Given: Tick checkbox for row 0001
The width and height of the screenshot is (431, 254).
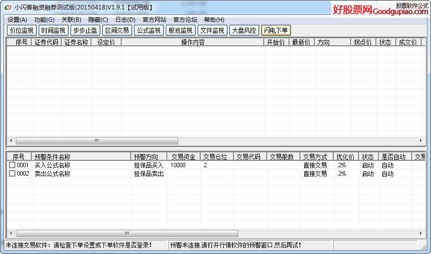Looking at the screenshot, I should point(12,165).
